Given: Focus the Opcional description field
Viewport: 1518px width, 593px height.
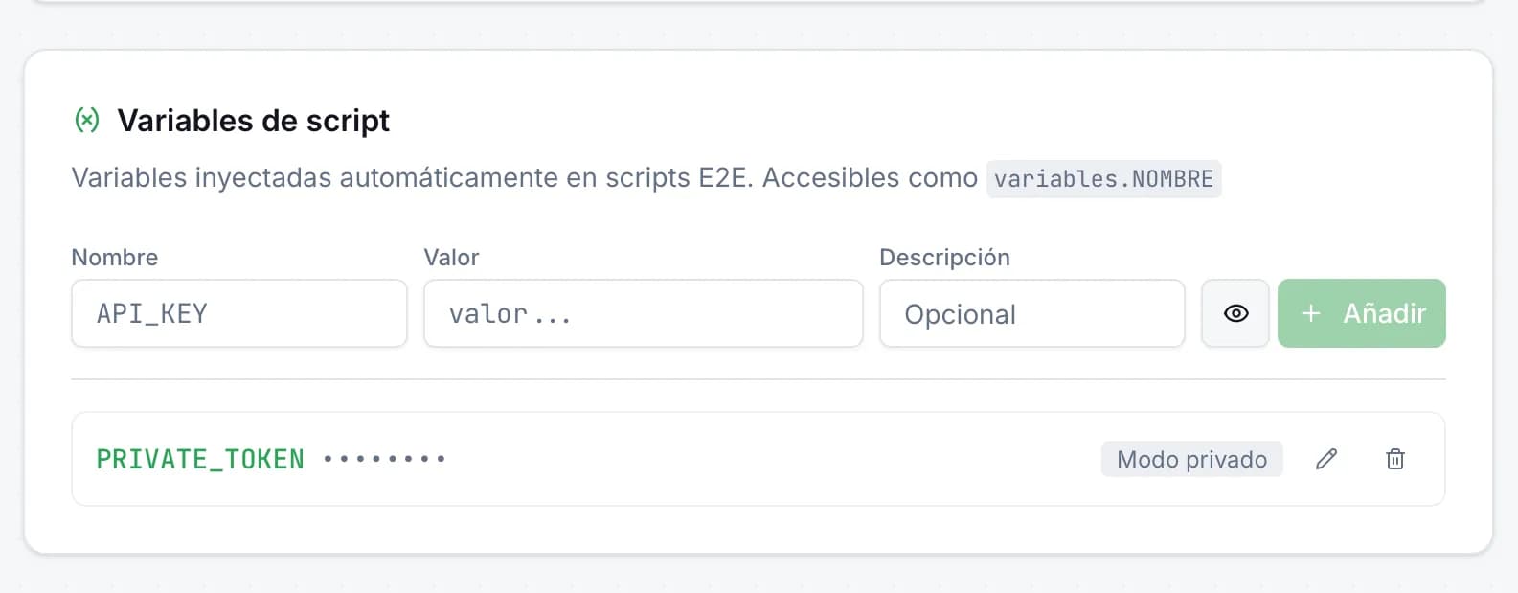Looking at the screenshot, I should 1031,313.
